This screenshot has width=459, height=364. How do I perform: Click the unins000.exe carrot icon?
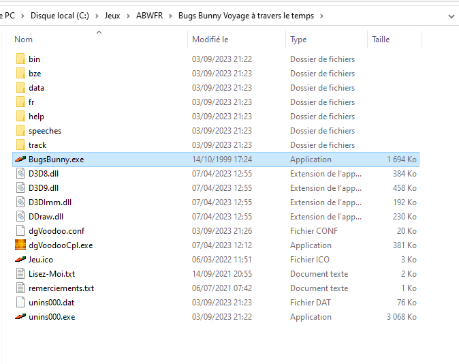pos(20,316)
